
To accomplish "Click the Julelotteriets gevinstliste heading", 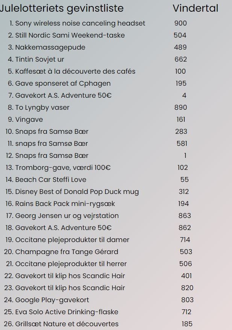I will click(62, 9).
